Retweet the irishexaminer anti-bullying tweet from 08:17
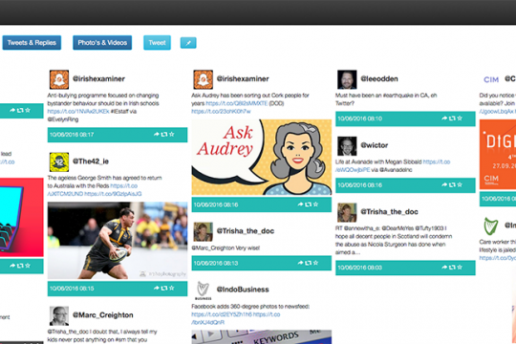Image resolution: width=516 pixels, height=344 pixels. 164,135
